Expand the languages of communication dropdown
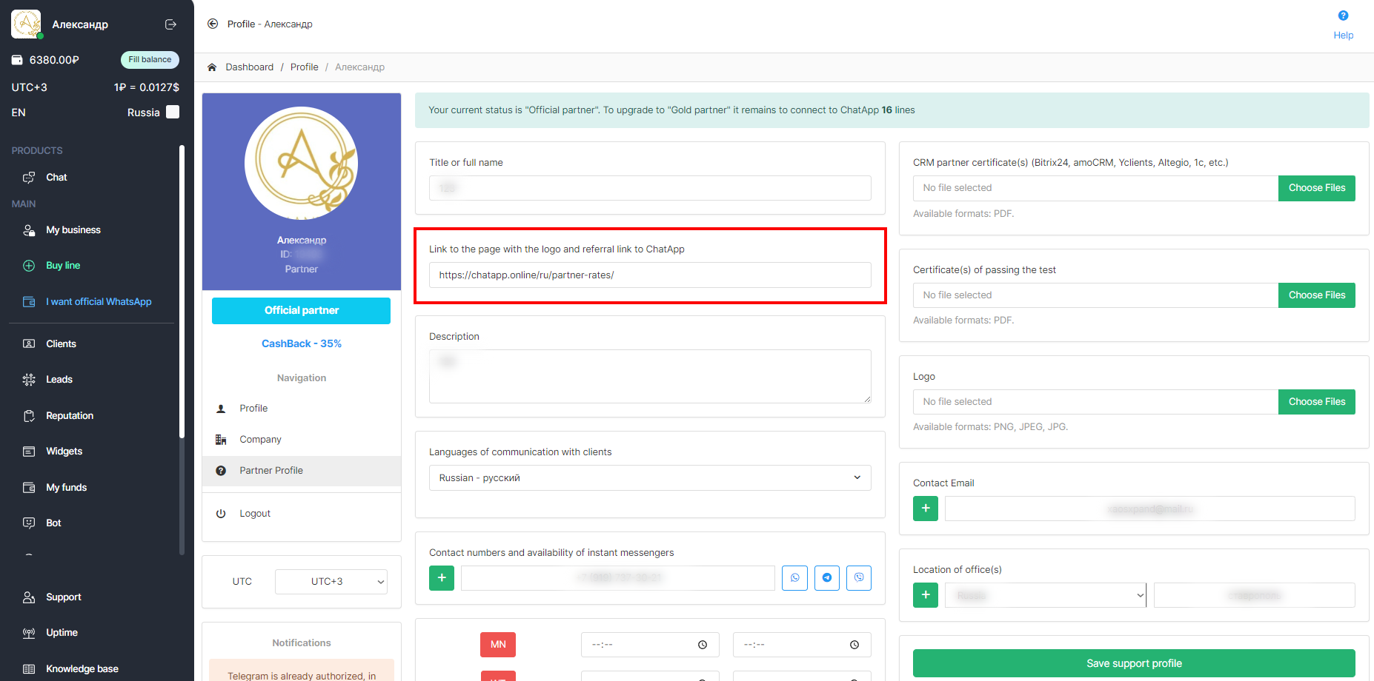The image size is (1374, 681). pos(649,478)
